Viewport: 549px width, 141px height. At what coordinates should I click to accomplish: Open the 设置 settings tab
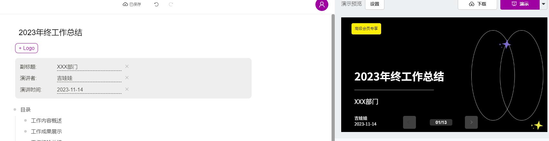pos(375,4)
